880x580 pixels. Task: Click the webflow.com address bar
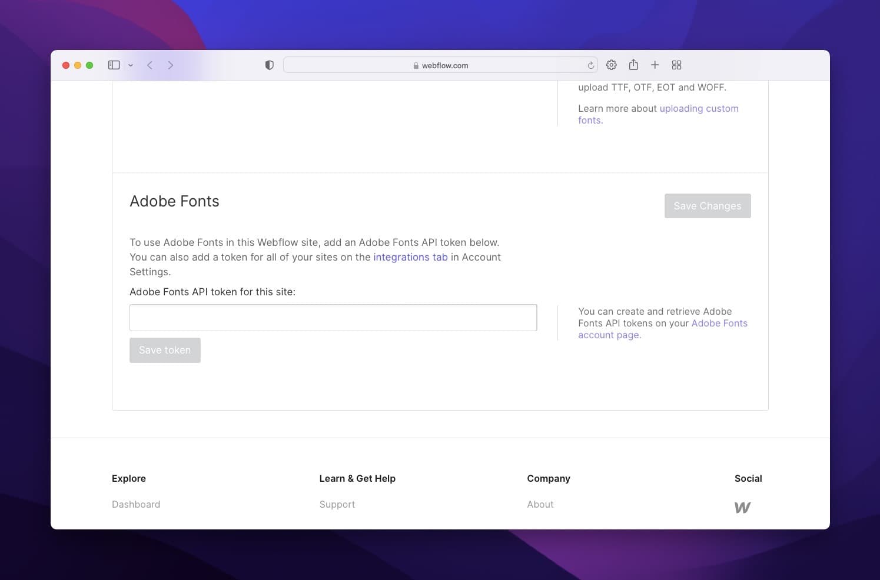pyautogui.click(x=440, y=65)
